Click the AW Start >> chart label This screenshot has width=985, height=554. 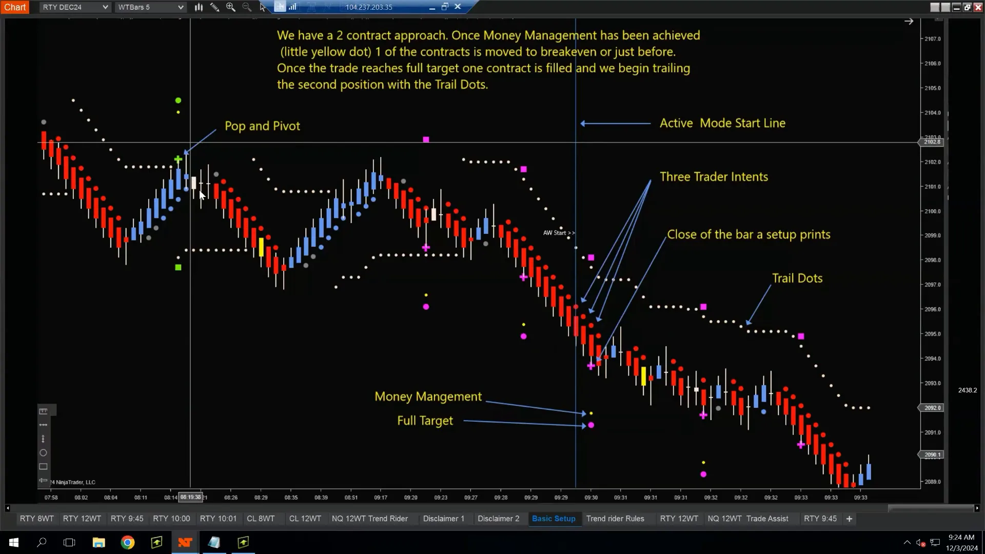pyautogui.click(x=559, y=233)
